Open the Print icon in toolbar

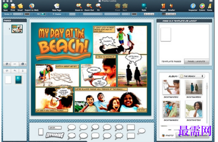point(13,6)
